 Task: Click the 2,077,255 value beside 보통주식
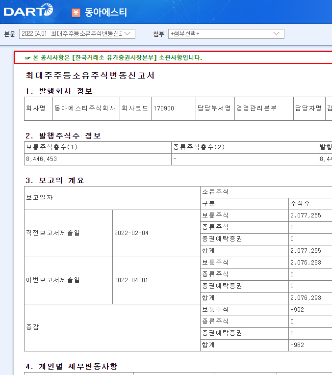[x=306, y=215]
